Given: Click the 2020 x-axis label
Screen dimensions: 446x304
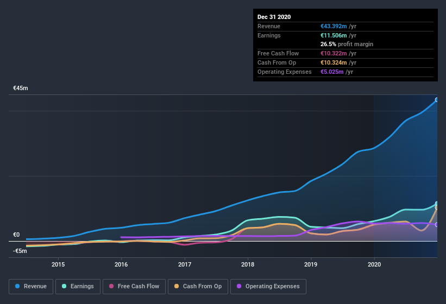Looking at the screenshot, I should [374, 264].
